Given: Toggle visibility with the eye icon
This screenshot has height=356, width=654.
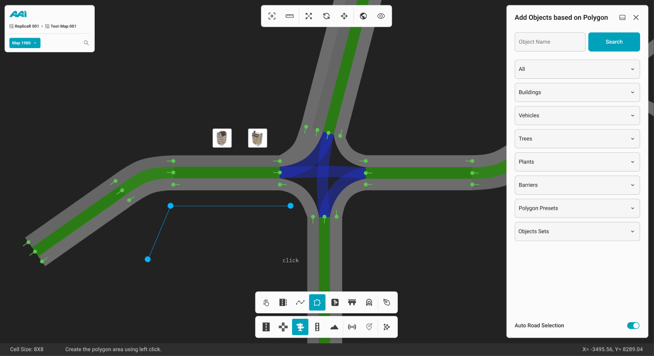Looking at the screenshot, I should [381, 16].
